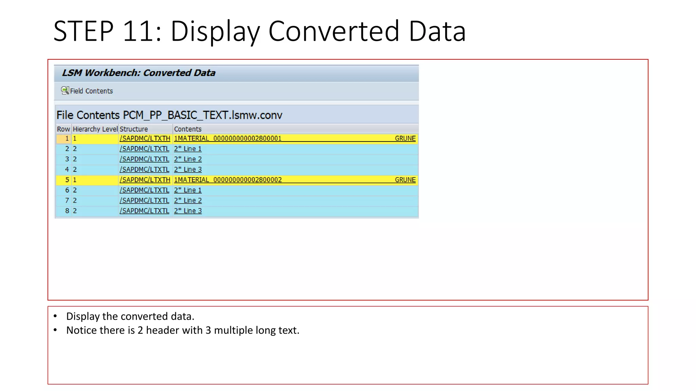
Task: Select row number 1 cell
Action: pyautogui.click(x=64, y=138)
